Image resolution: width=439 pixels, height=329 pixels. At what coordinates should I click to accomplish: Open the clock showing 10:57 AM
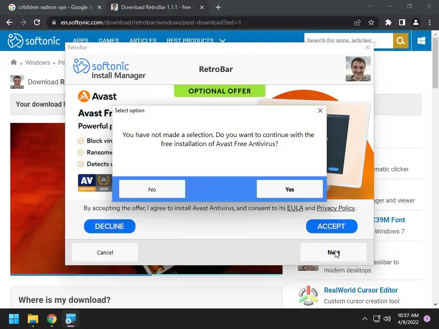click(408, 319)
